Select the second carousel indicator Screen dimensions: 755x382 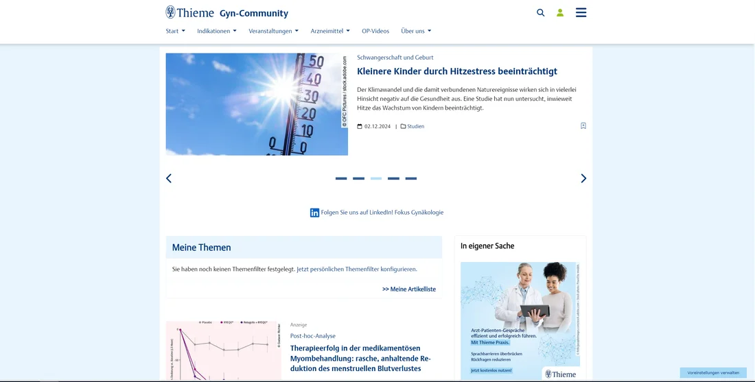359,178
